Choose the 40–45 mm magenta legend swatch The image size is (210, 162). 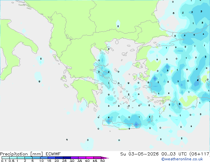click(90, 158)
